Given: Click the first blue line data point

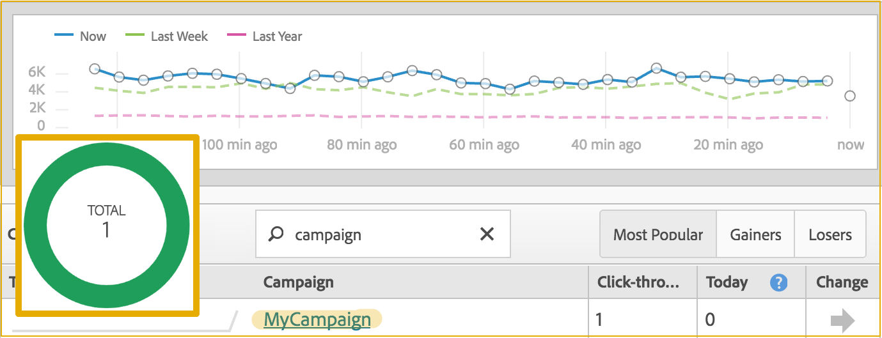Looking at the screenshot, I should pos(95,68).
